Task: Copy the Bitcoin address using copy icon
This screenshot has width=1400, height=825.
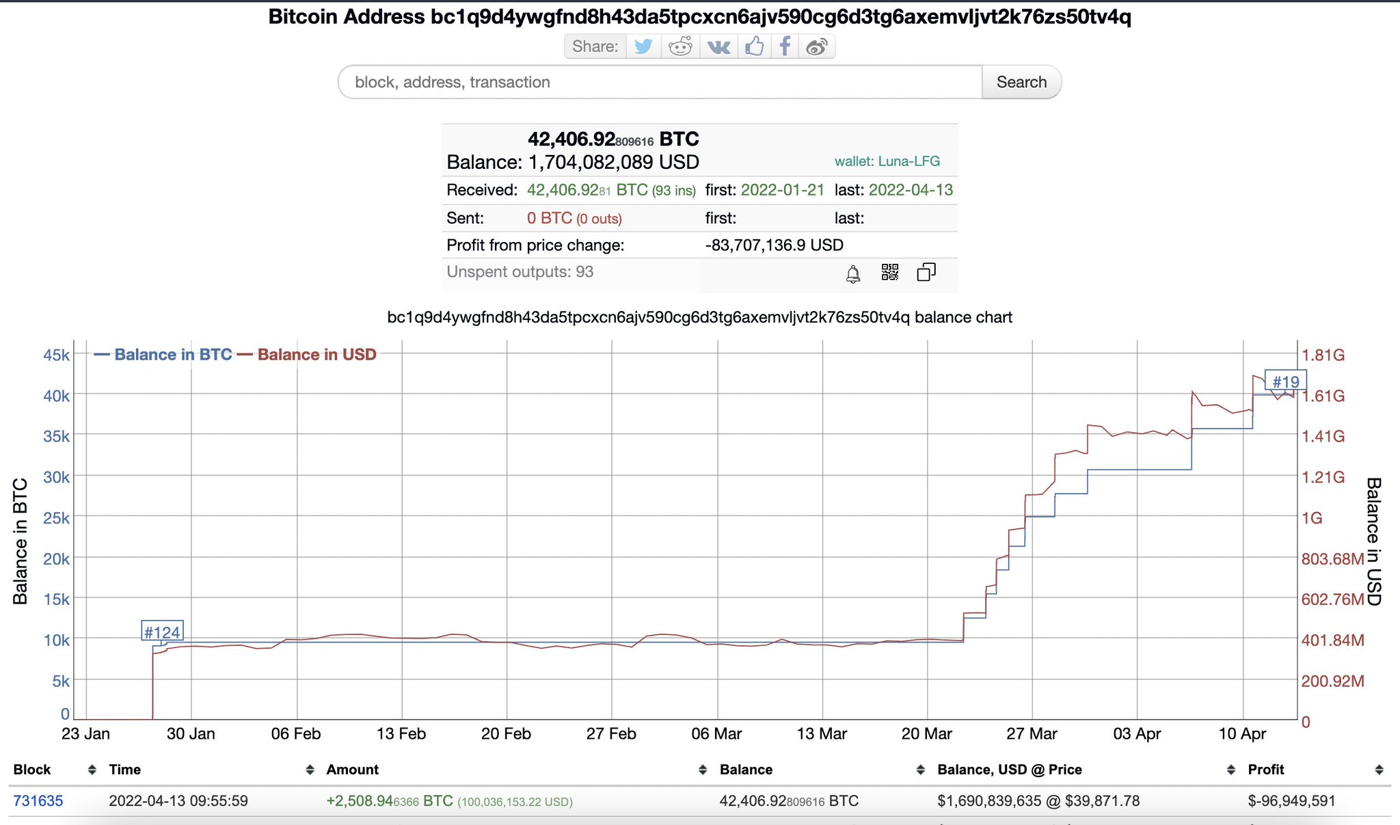Action: click(926, 271)
